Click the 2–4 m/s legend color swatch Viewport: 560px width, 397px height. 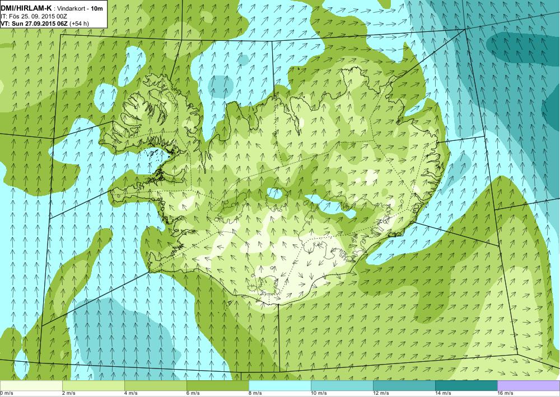tap(94, 386)
